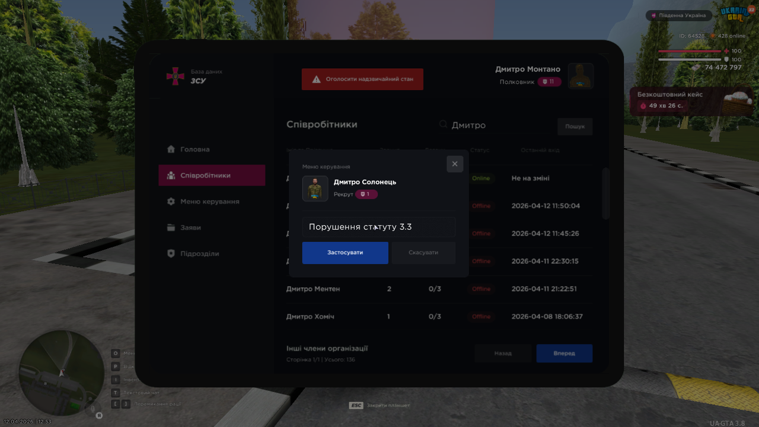Viewport: 759px width, 427px height.
Task: Click the shield icon next to Підрозділи
Action: [x=171, y=254]
